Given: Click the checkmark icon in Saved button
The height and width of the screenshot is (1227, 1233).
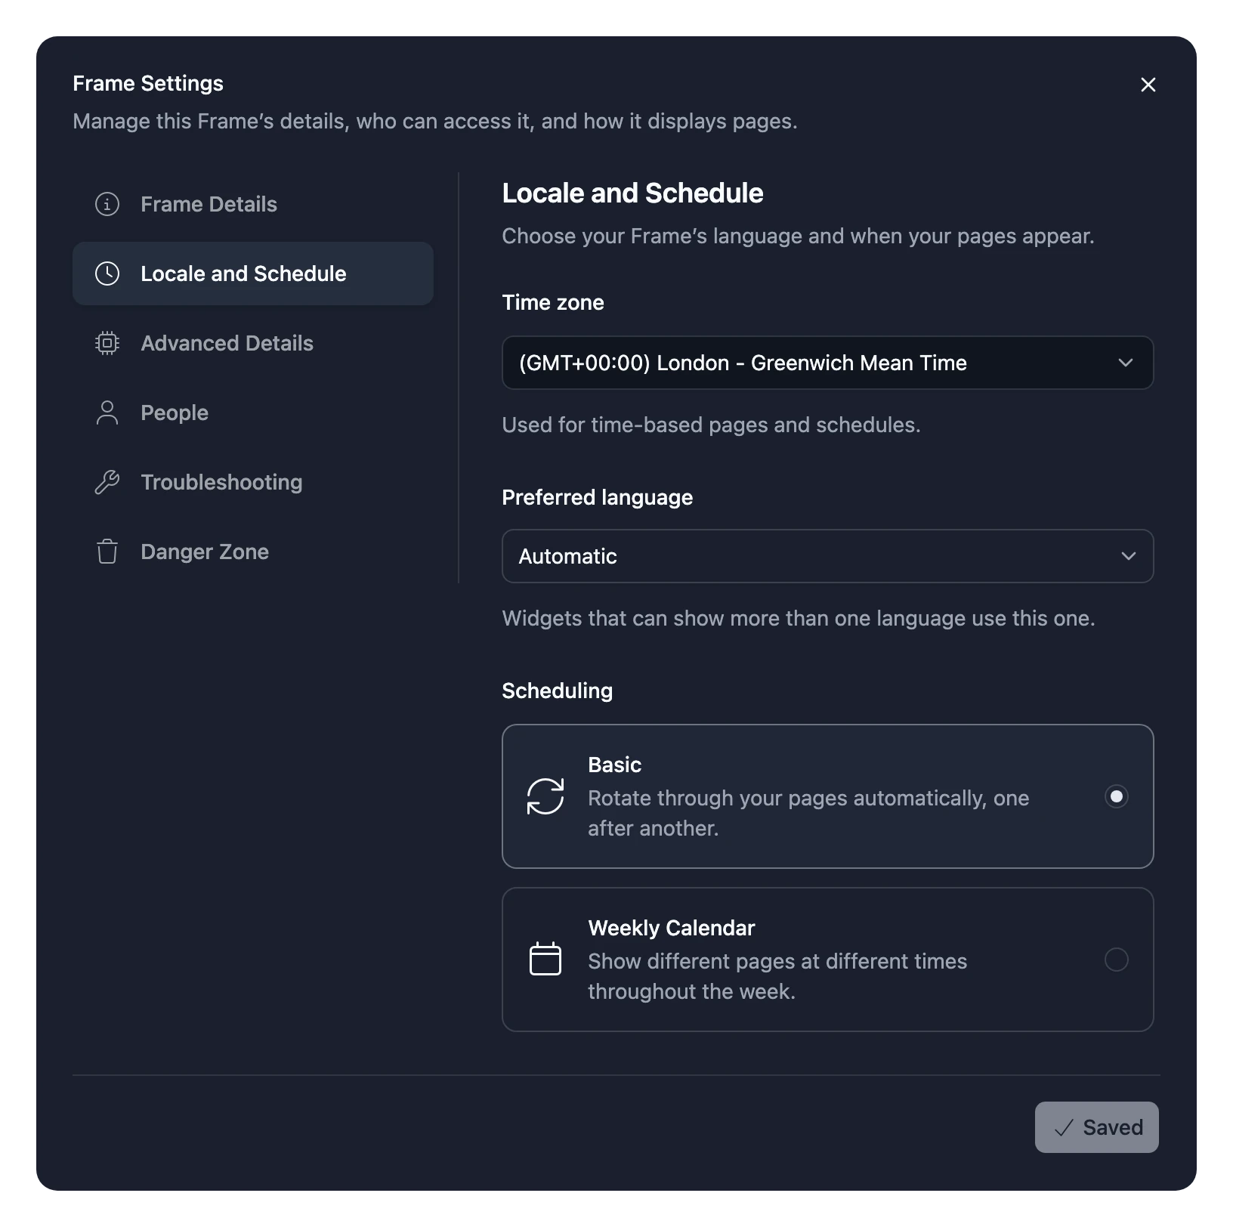Looking at the screenshot, I should [1064, 1128].
